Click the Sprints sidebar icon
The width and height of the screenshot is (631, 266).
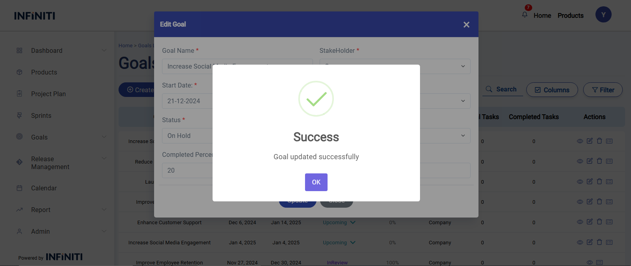19,115
